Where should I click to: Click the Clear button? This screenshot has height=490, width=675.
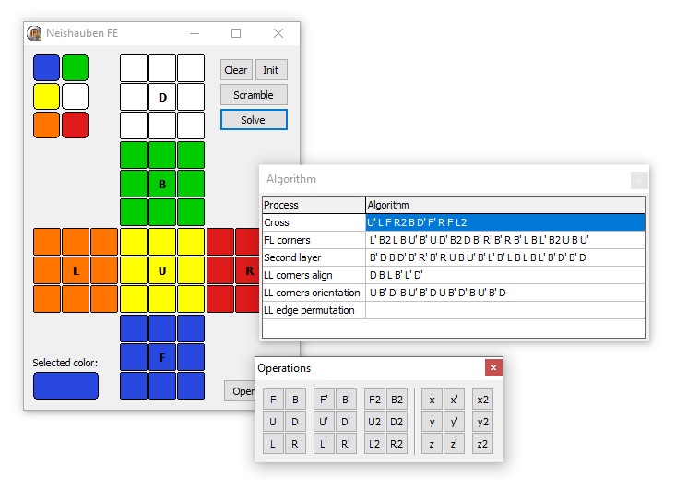point(236,70)
